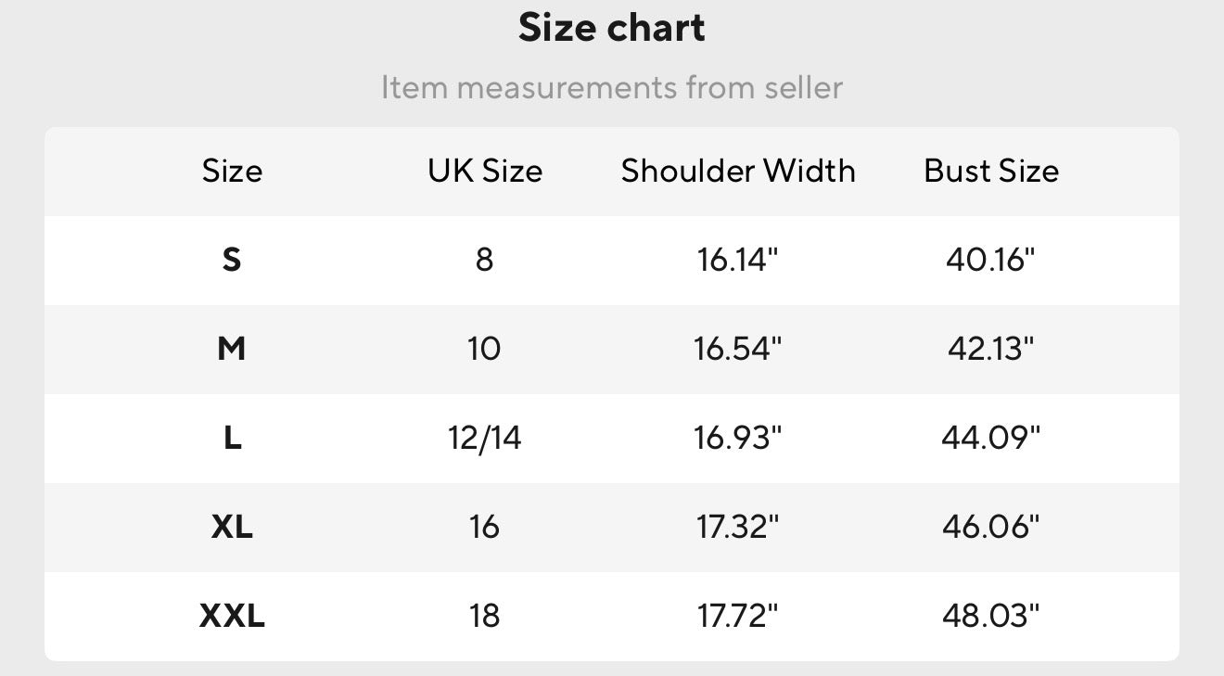Choose the XXL size row label
This screenshot has height=676, width=1224.
click(x=232, y=616)
